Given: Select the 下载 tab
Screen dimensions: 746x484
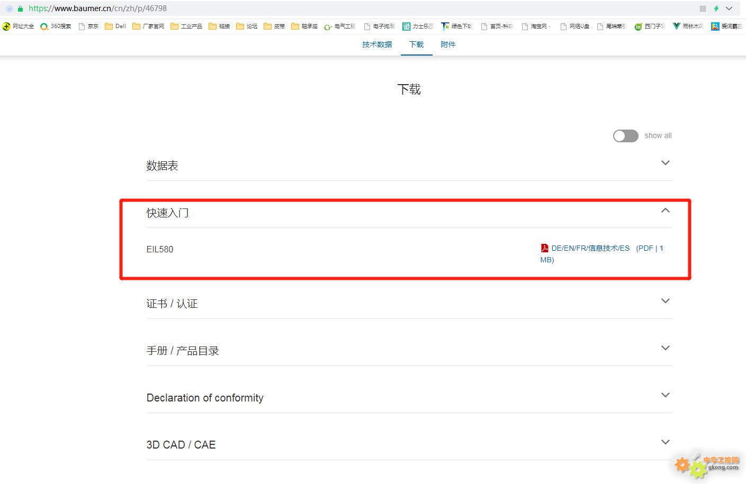Looking at the screenshot, I should (x=417, y=44).
